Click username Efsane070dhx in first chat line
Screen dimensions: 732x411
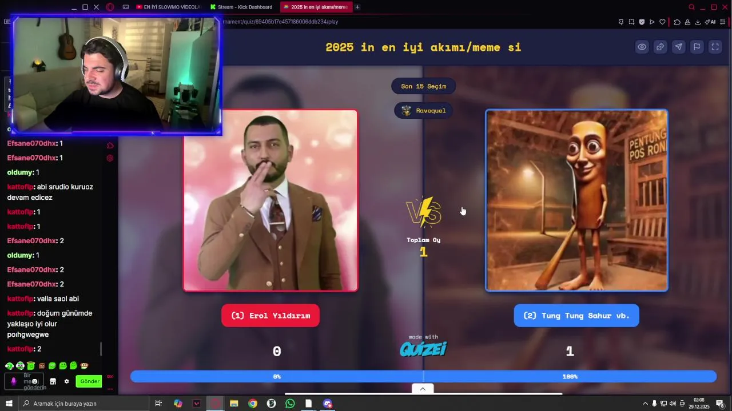[x=32, y=143]
